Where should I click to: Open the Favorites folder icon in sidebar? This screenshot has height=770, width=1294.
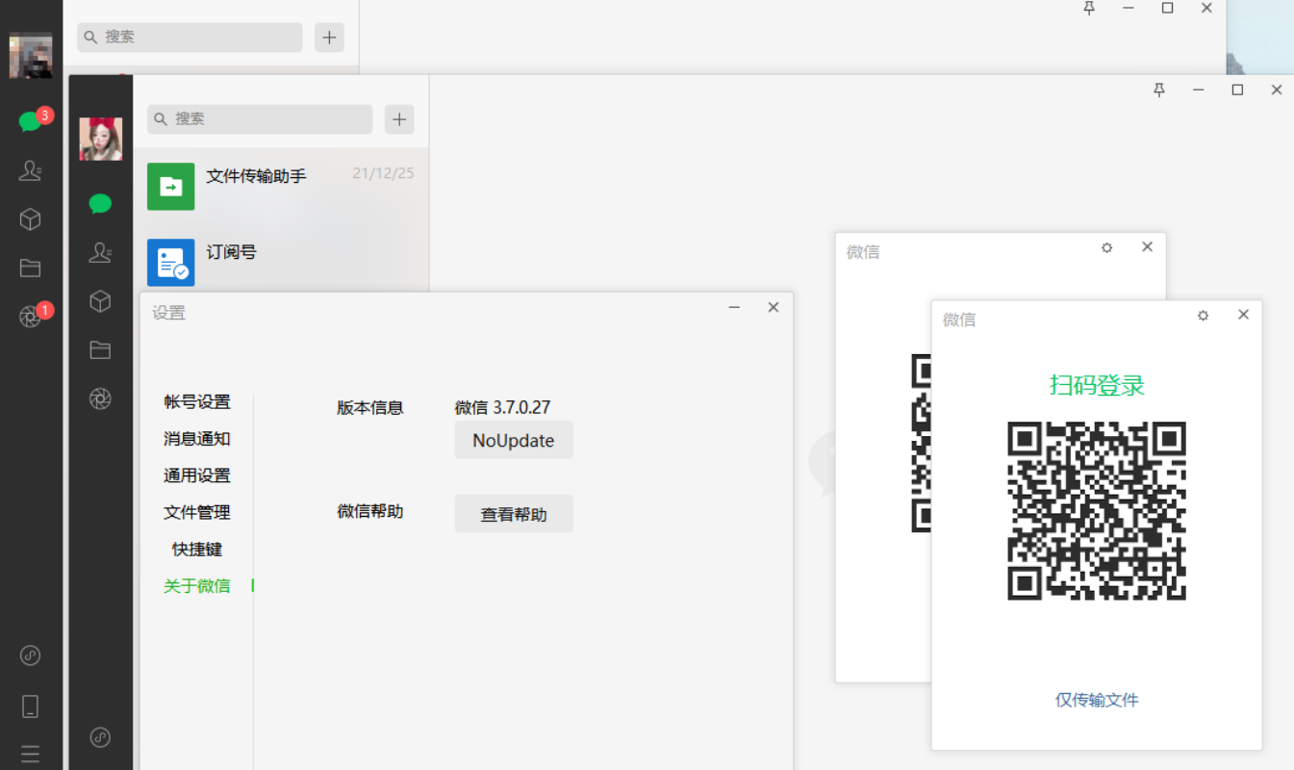point(31,267)
